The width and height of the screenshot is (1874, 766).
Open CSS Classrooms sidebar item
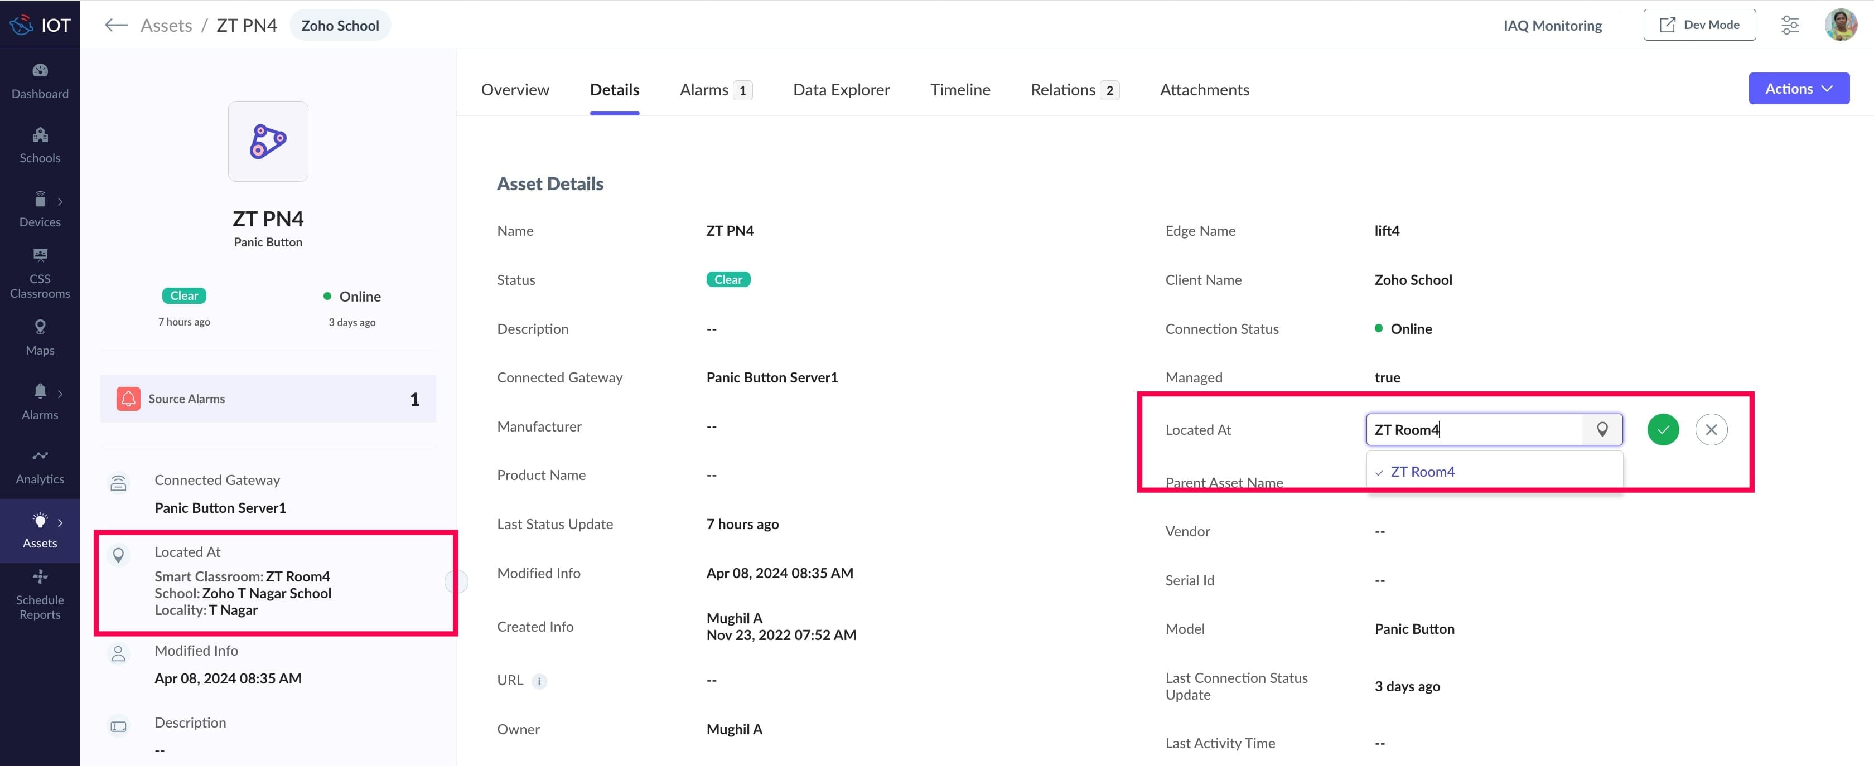[x=40, y=274]
